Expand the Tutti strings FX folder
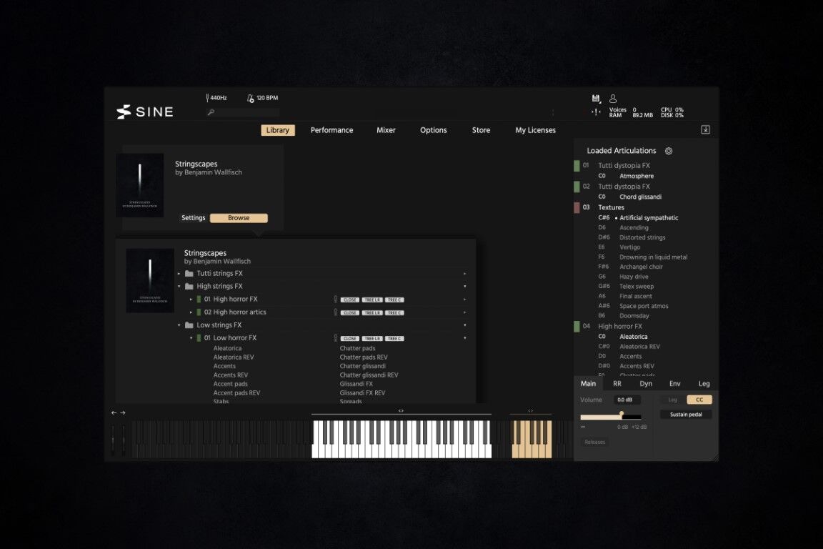The image size is (823, 549). tap(179, 273)
